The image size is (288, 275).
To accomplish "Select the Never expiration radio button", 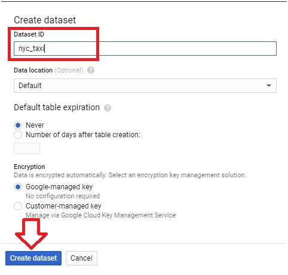I will coord(18,125).
